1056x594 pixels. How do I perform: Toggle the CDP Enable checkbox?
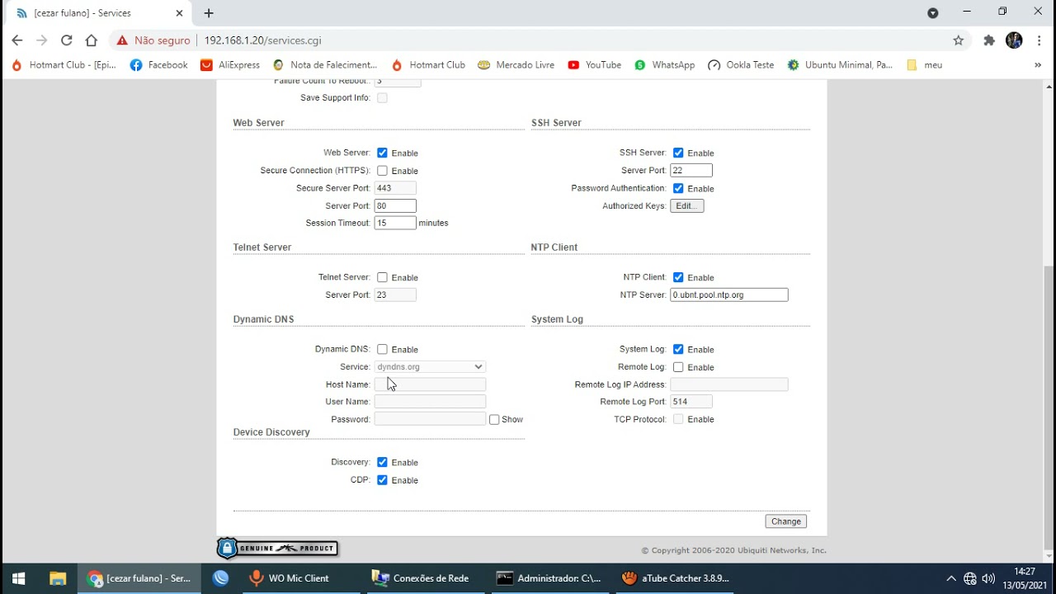pos(382,480)
